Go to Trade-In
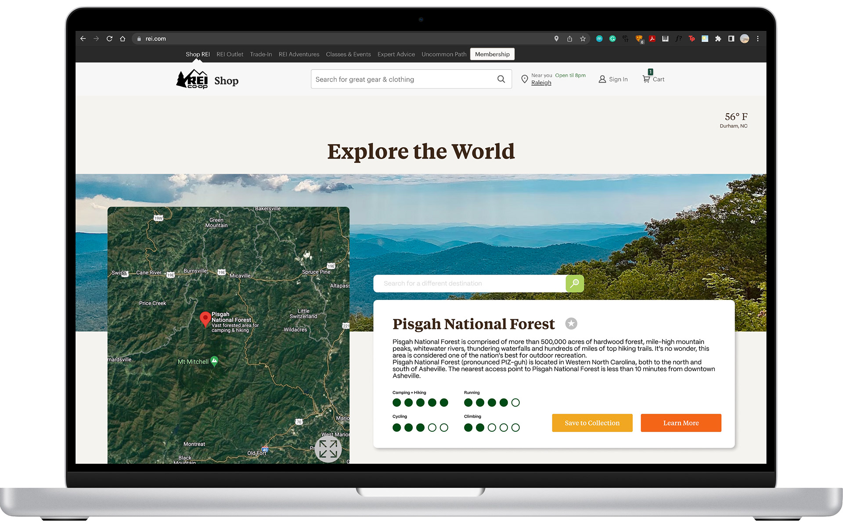 261,54
